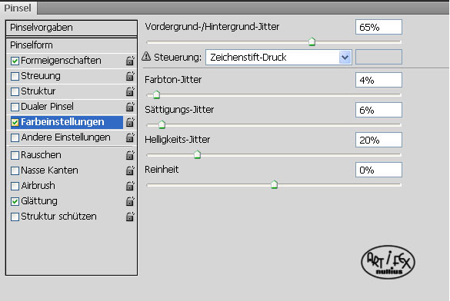Uncheck the Farbeinstellungen checkbox
The height and width of the screenshot is (301, 450).
click(x=15, y=122)
